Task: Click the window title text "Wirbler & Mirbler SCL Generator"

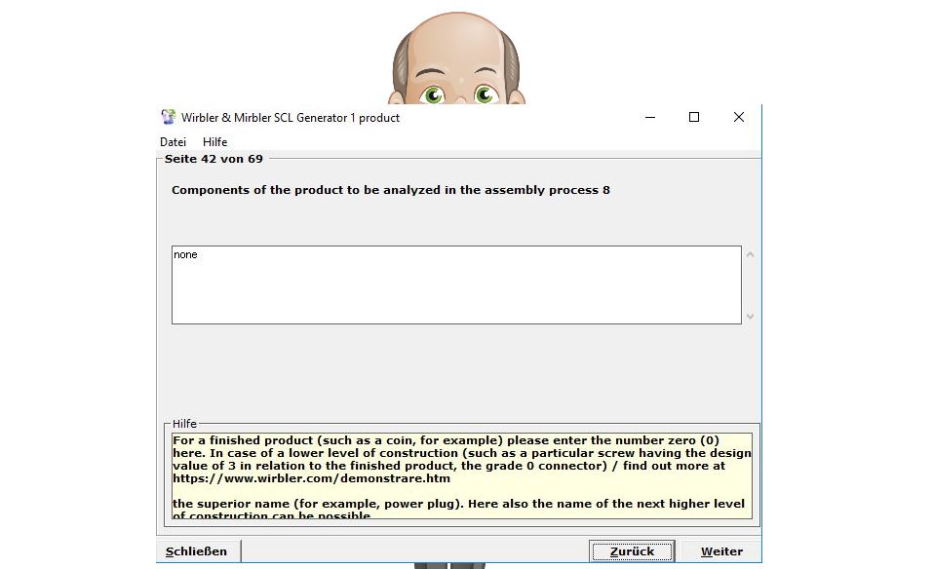Action: coord(290,118)
